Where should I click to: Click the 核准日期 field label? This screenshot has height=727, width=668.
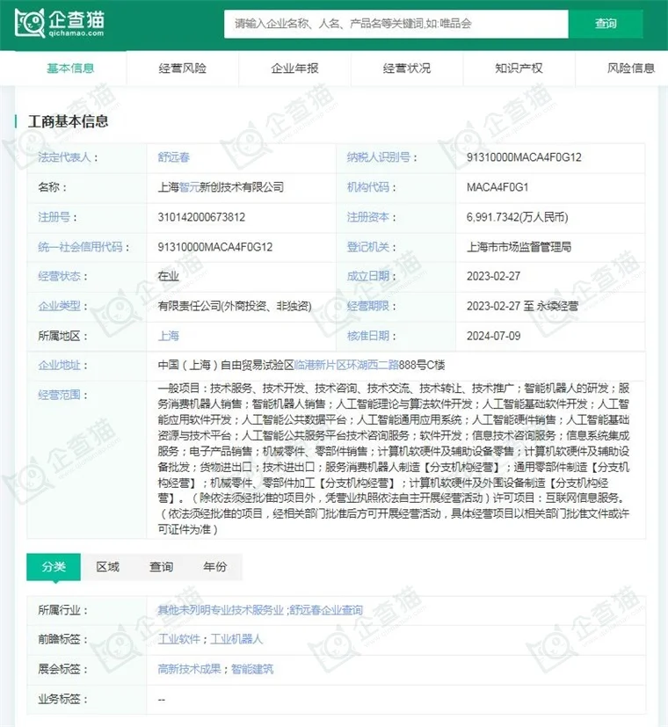(368, 336)
